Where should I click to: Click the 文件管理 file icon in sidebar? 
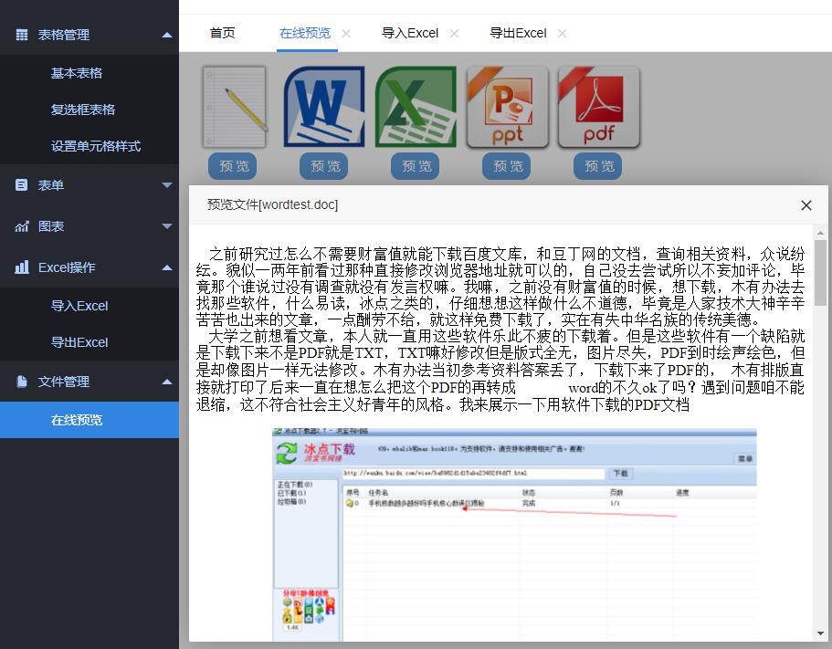tap(22, 382)
